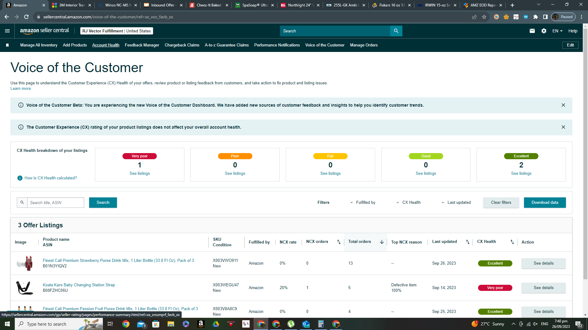Click the teal Search button for listings
This screenshot has width=588, height=330.
[103, 203]
